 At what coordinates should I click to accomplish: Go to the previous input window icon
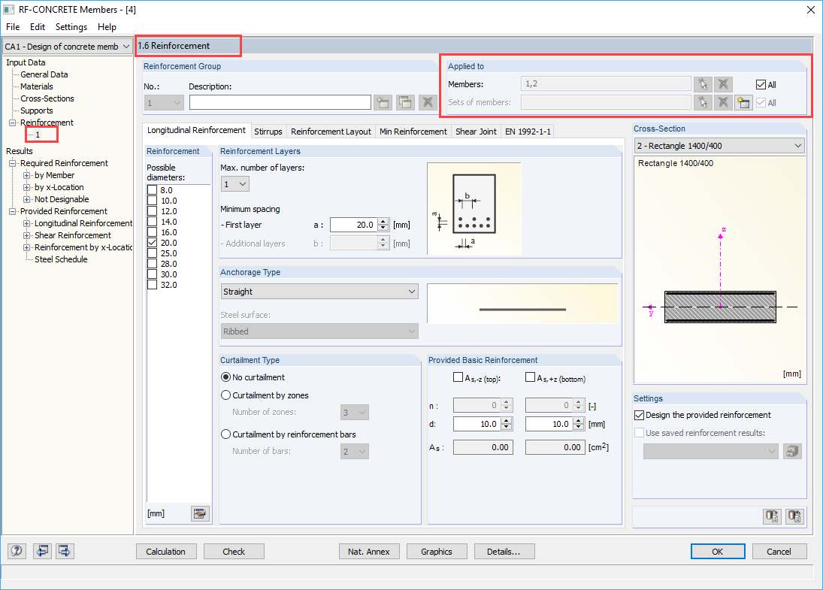[43, 551]
